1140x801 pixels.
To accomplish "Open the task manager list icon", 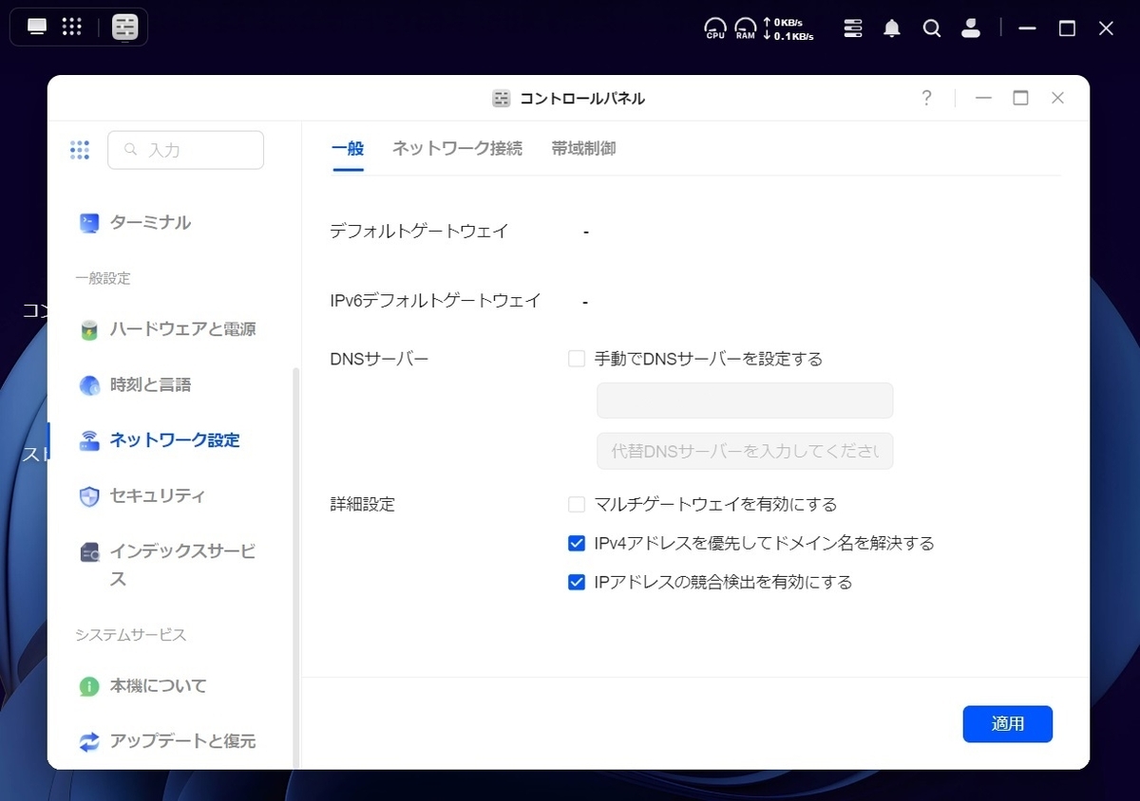I will pyautogui.click(x=853, y=28).
